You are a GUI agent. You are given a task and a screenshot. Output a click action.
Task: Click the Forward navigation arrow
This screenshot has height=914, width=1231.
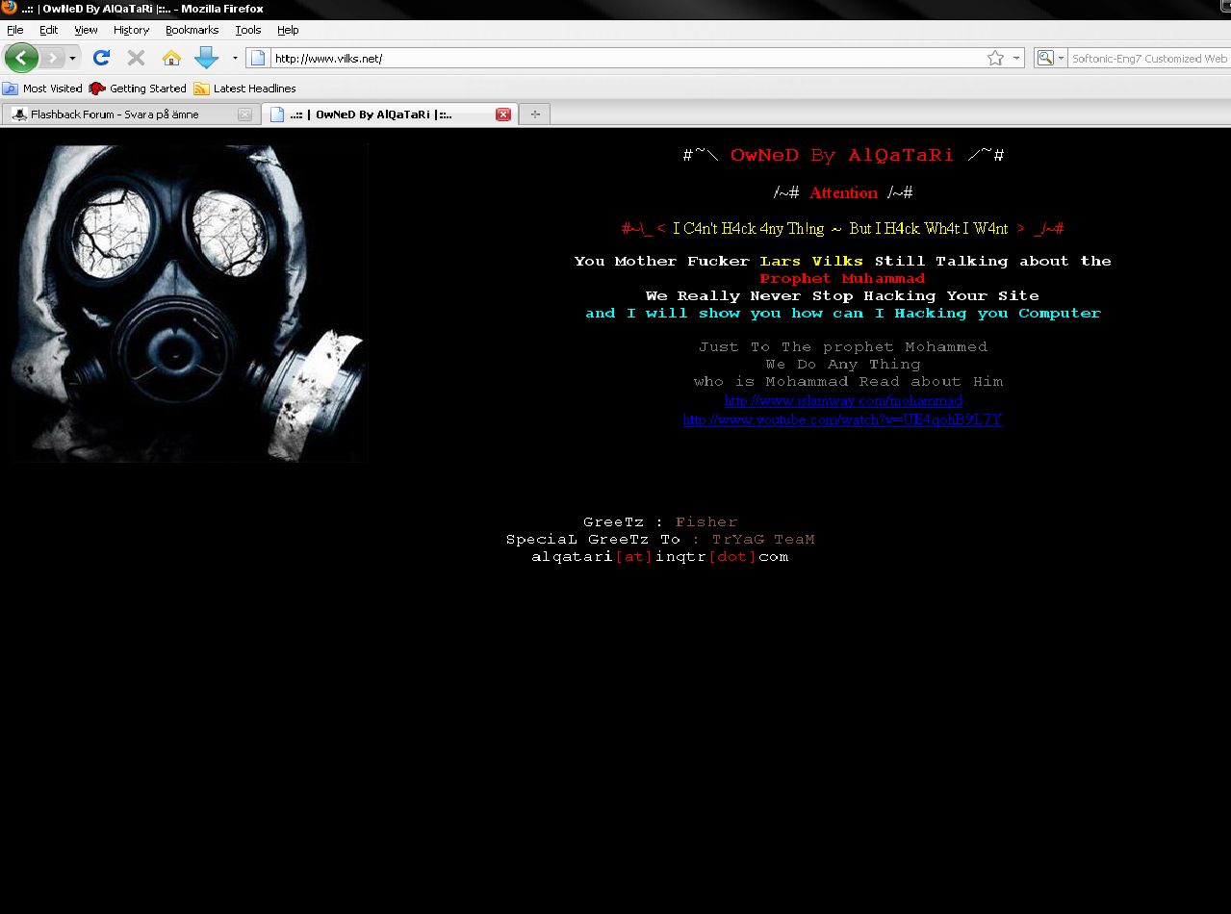click(x=52, y=58)
